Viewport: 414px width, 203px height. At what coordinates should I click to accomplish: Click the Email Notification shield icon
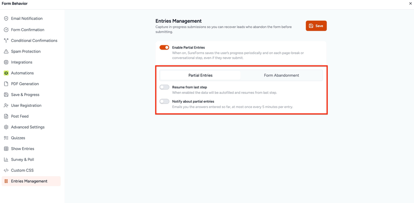(6, 19)
